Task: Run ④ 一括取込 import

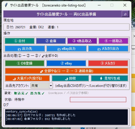Action: 113,41
